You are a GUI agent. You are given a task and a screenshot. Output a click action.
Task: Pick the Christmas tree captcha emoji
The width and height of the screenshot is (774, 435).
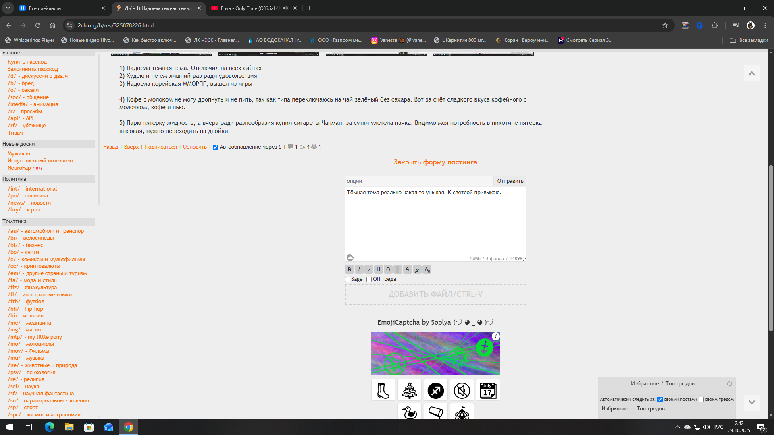(x=409, y=390)
